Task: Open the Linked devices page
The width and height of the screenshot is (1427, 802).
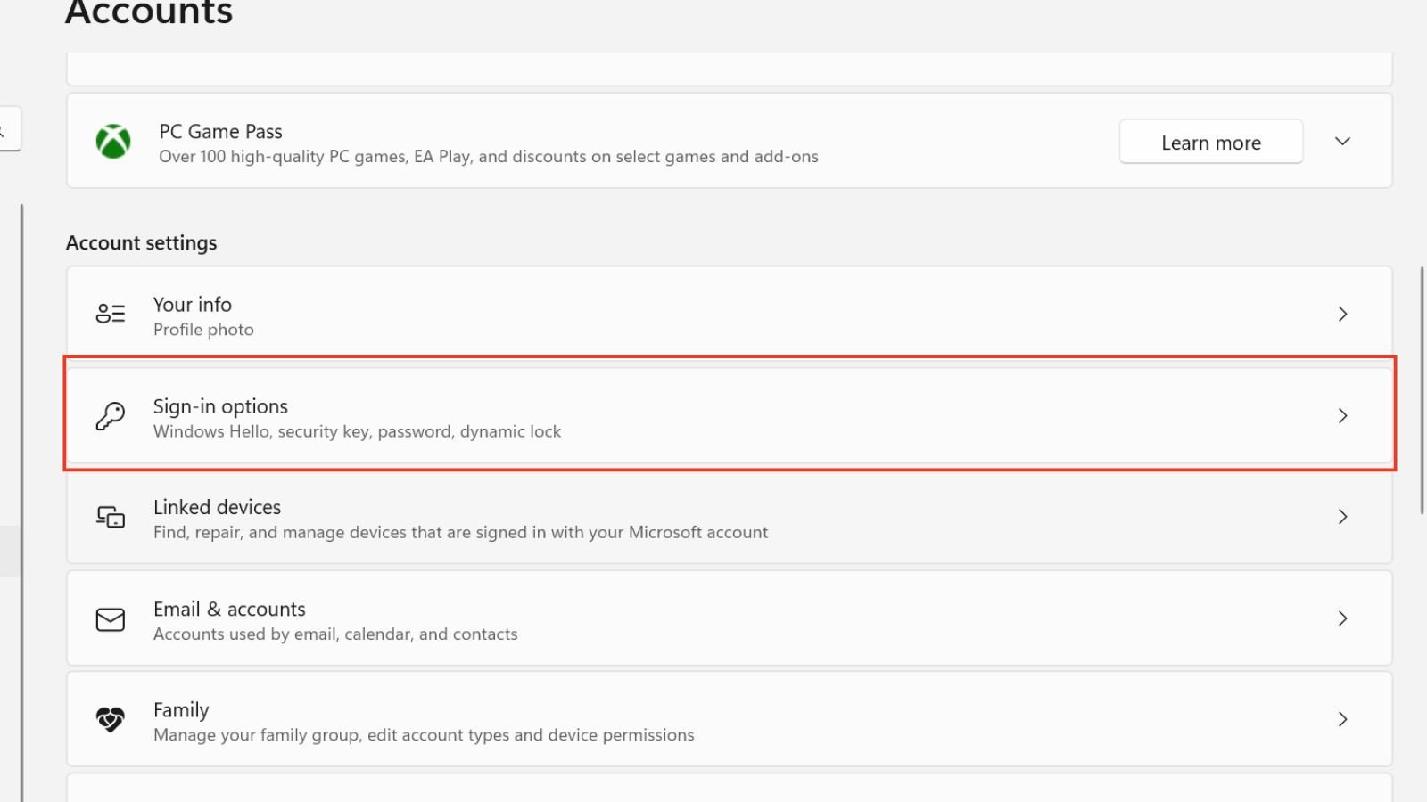Action: pyautogui.click(x=624, y=517)
